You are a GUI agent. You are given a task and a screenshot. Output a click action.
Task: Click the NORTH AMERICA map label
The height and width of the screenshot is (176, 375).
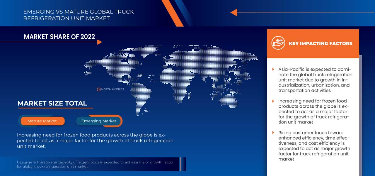pyautogui.click(x=113, y=89)
